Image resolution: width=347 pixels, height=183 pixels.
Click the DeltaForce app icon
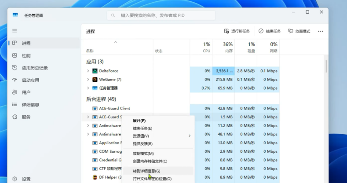[x=95, y=71]
